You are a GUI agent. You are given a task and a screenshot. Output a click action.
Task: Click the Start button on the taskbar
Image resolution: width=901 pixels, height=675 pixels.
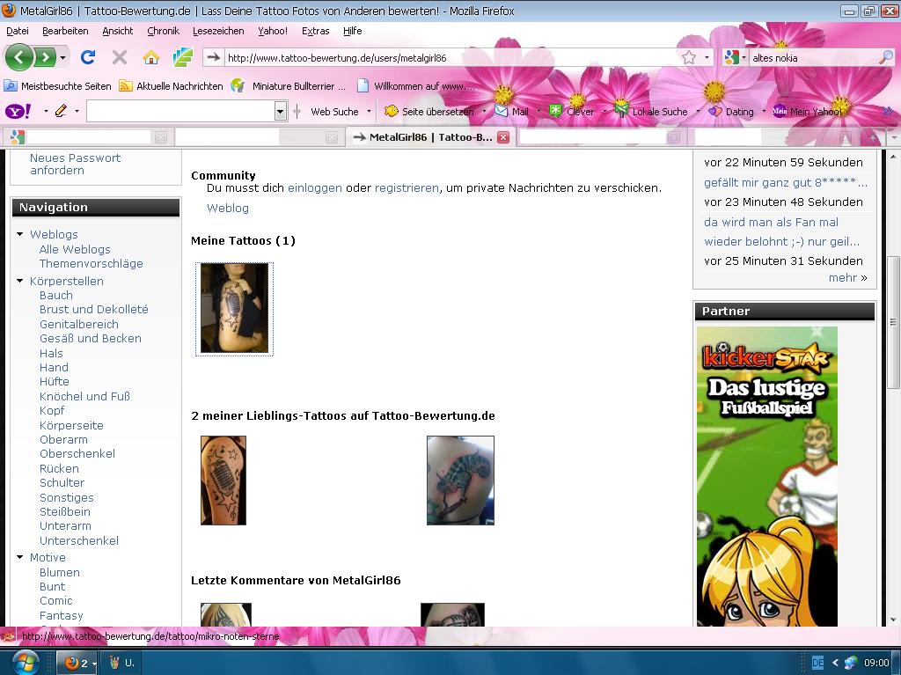(24, 662)
